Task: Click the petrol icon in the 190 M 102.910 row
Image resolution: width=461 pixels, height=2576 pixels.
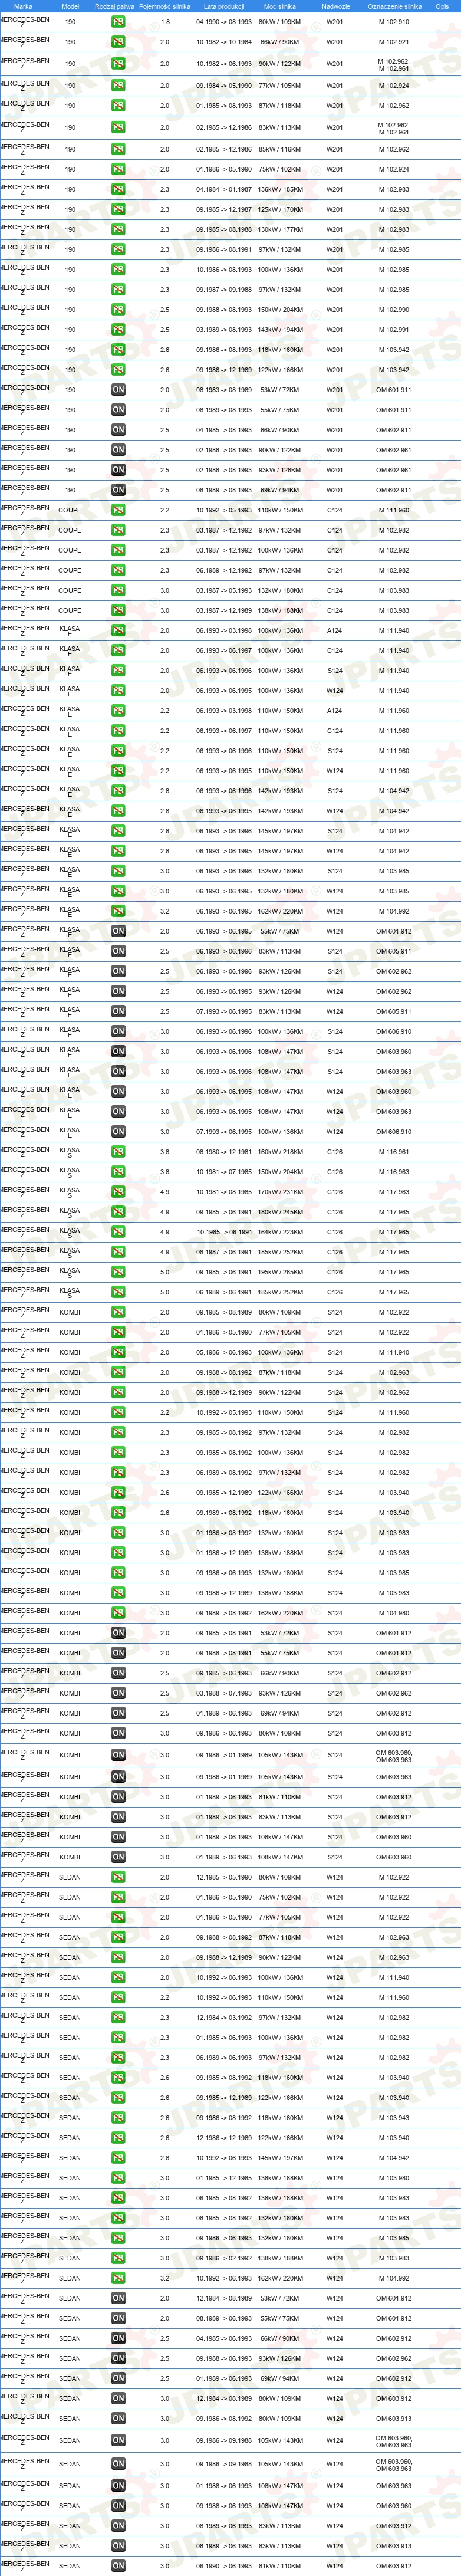Action: tap(118, 22)
